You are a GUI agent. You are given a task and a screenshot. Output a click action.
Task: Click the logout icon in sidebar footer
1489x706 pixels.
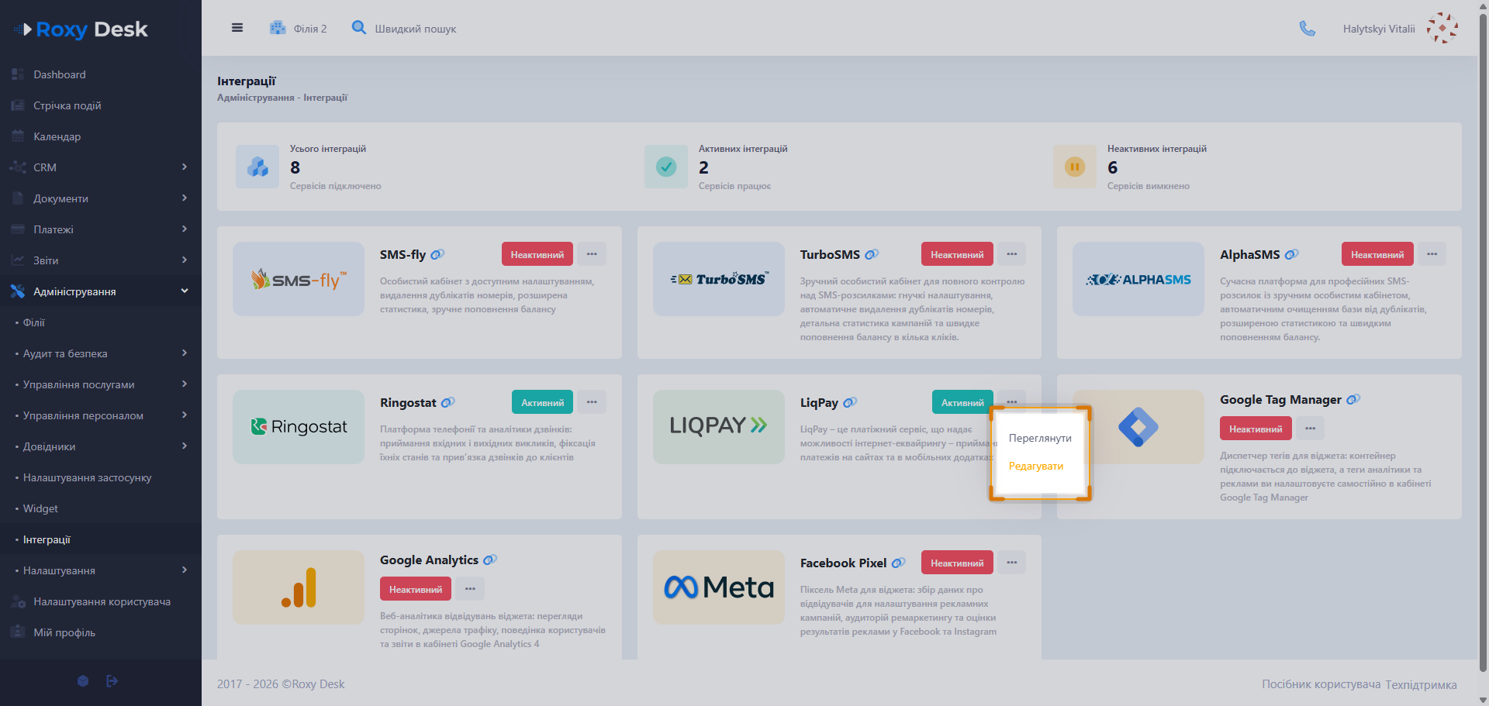[112, 681]
